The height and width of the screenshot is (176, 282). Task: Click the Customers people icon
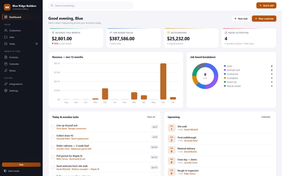pos(6,30)
